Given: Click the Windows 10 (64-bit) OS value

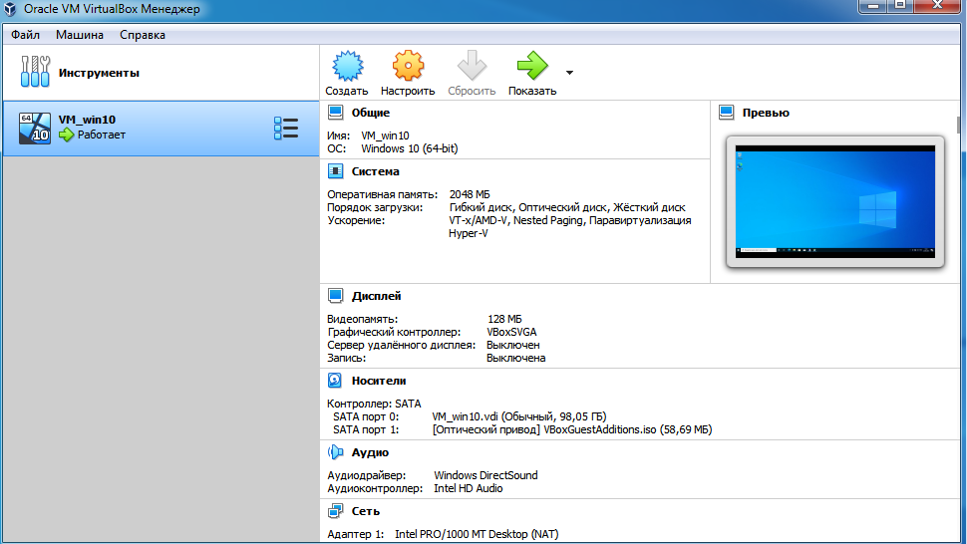Looking at the screenshot, I should tap(410, 148).
